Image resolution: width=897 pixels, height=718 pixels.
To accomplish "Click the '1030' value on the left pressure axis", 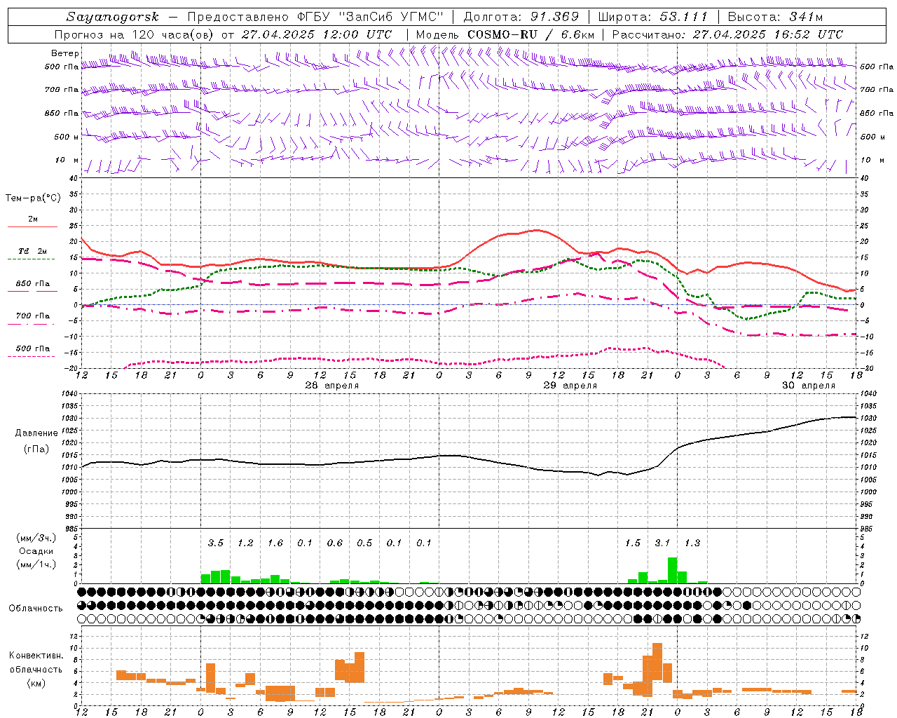I will pos(70,419).
